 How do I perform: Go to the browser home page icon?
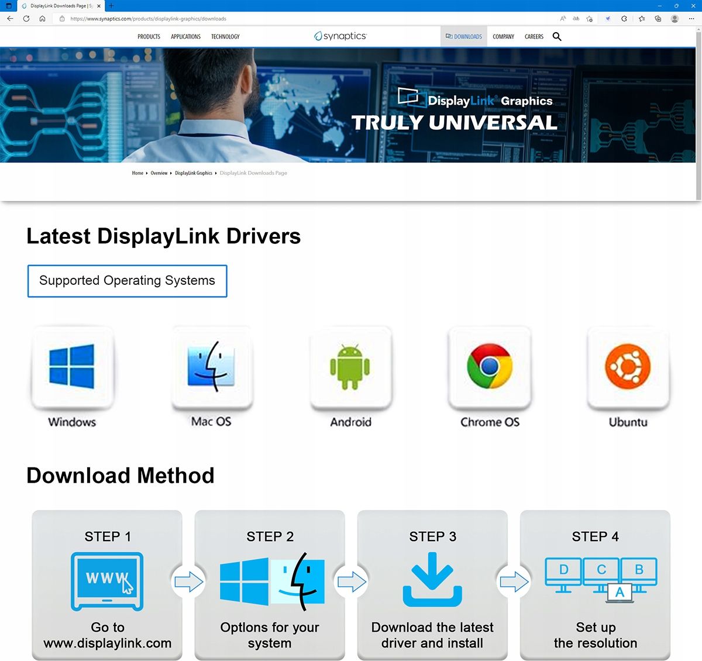tap(42, 19)
